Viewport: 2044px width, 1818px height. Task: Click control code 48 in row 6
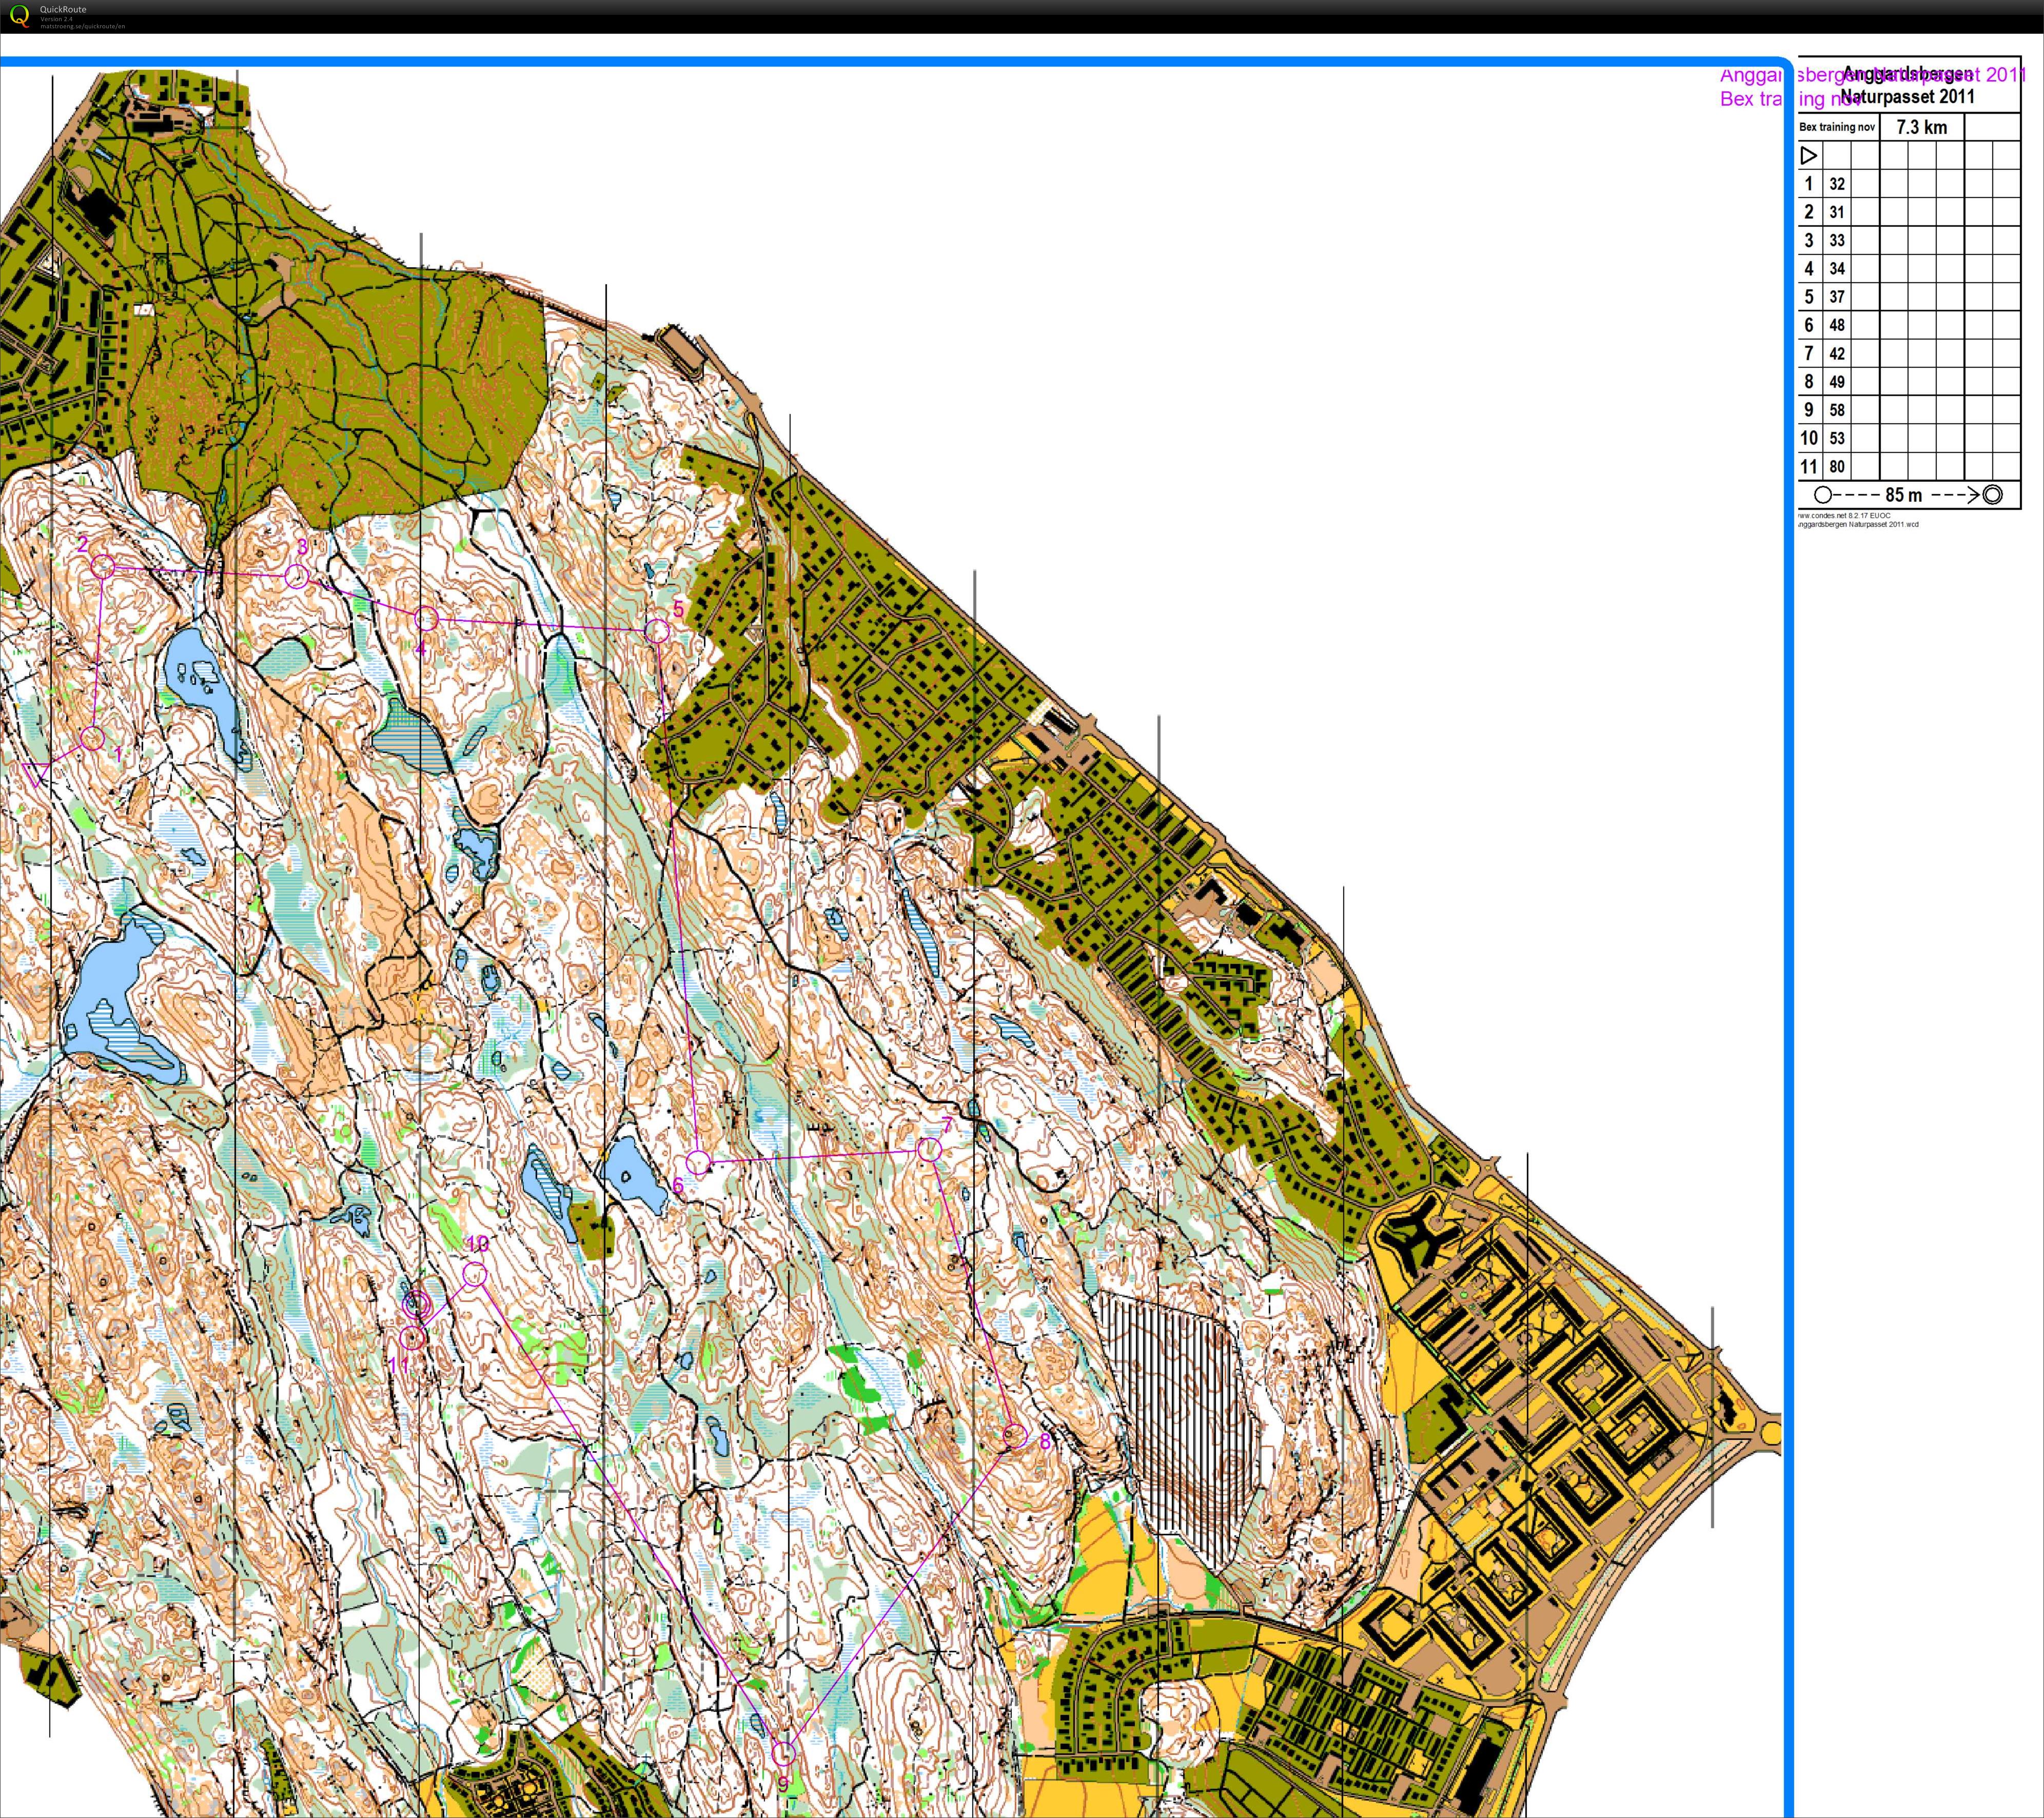[1837, 325]
